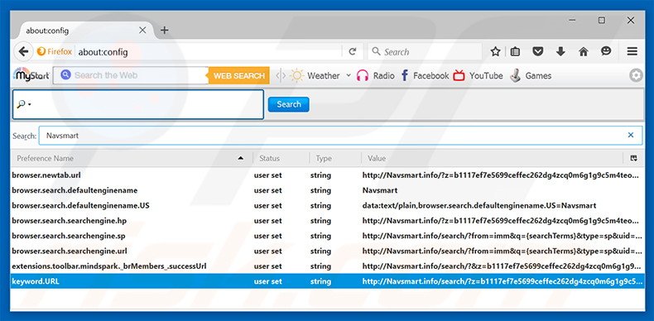Viewport: 654px width, 321px height.
Task: Open the Hello chat smiley icon
Action: point(606,51)
